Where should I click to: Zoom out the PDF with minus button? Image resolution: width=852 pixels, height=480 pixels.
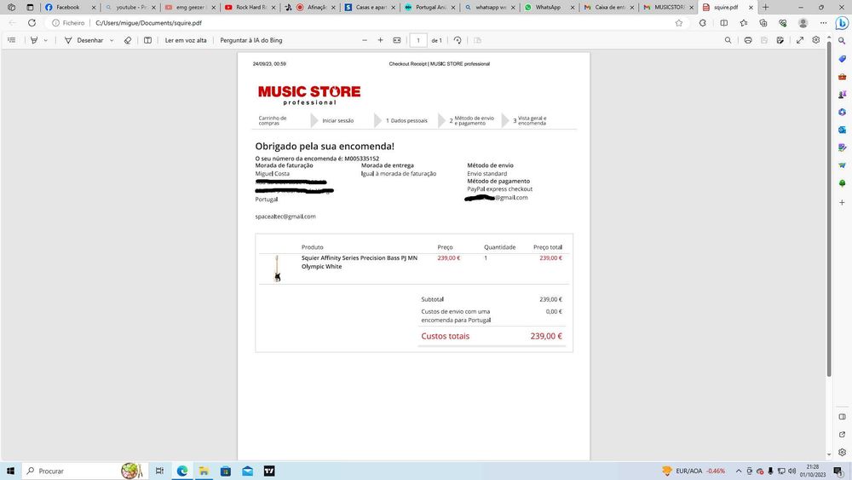(x=365, y=40)
